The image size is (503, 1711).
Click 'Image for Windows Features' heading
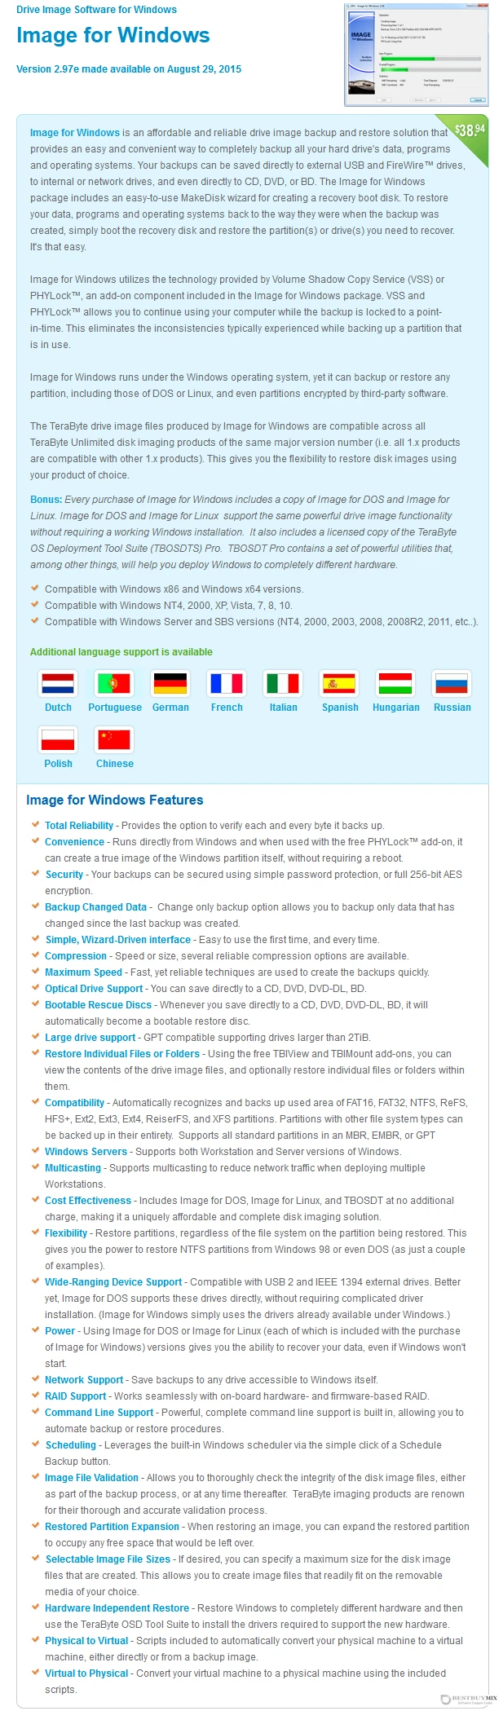point(115,800)
